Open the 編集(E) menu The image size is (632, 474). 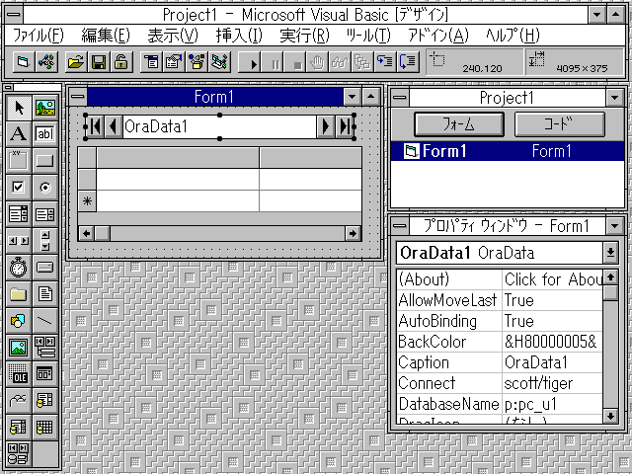[106, 36]
